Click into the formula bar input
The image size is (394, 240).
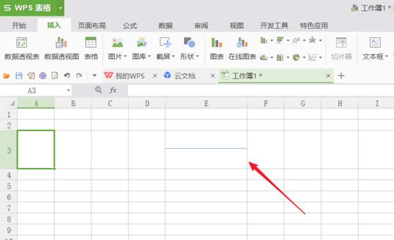click(261, 90)
